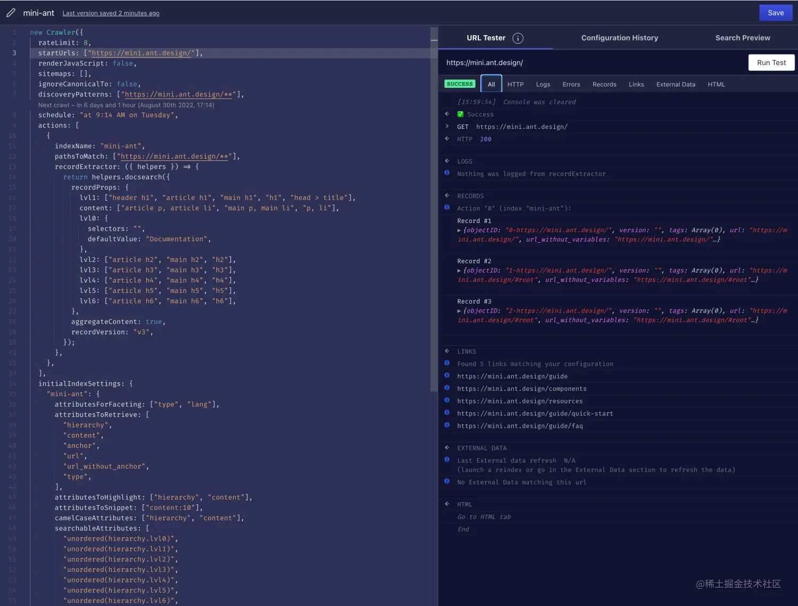Click the 'Go to HTML tab' link
This screenshot has width=798, height=606.
484,517
